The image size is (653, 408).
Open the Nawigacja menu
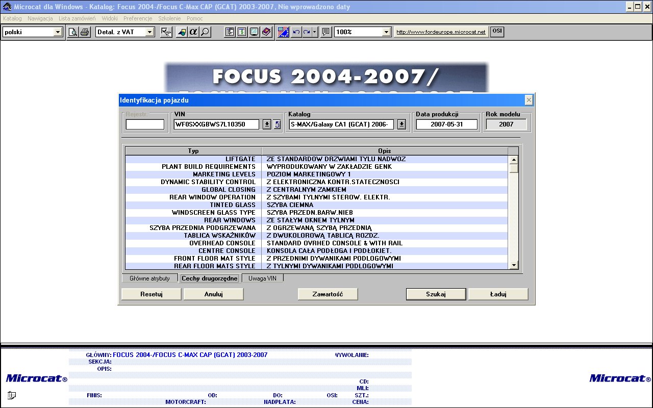[x=40, y=18]
